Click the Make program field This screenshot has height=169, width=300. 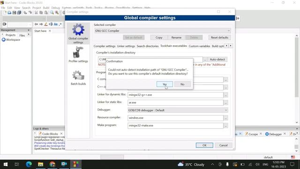coord(175,125)
